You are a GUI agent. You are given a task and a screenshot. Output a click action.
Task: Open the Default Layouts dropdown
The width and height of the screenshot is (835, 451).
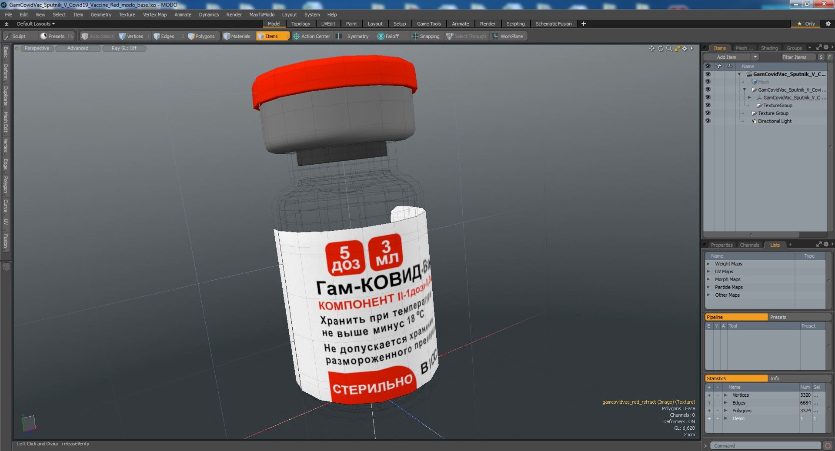36,24
